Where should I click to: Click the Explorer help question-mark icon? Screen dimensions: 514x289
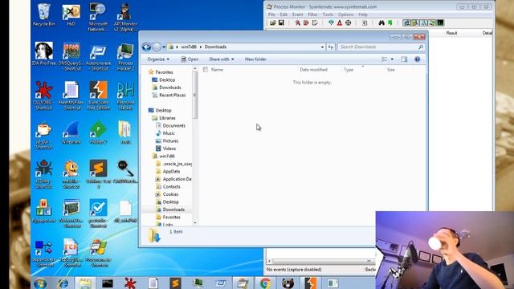coord(418,59)
